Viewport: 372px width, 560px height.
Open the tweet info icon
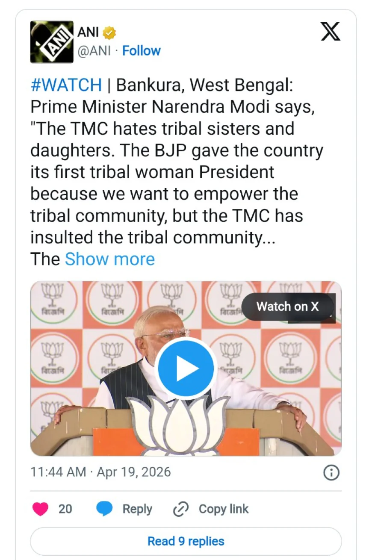331,472
